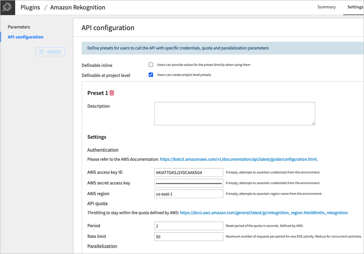364x254 pixels.
Task: Click the Period input field
Action: click(x=189, y=226)
